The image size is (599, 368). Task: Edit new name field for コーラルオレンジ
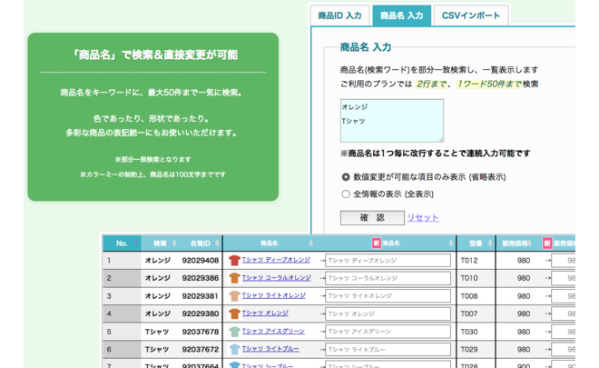[x=388, y=278]
